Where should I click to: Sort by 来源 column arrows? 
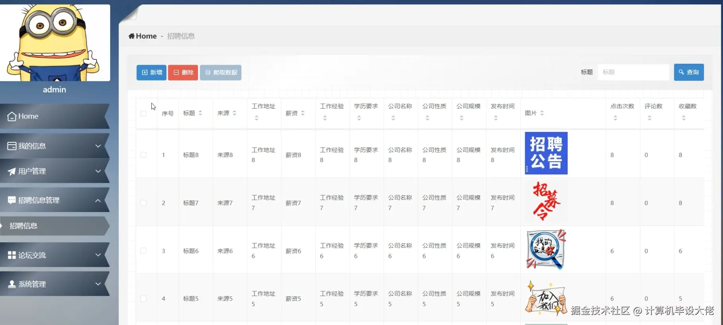coord(235,113)
